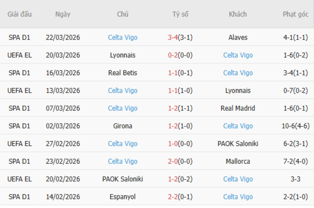Select the 14/02/2026 date cell
Image resolution: width=314 pixels, height=208 pixels.
[x=63, y=197]
